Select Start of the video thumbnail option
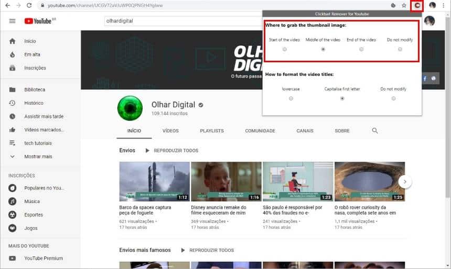Viewport: 451px width, 269px height. click(284, 49)
